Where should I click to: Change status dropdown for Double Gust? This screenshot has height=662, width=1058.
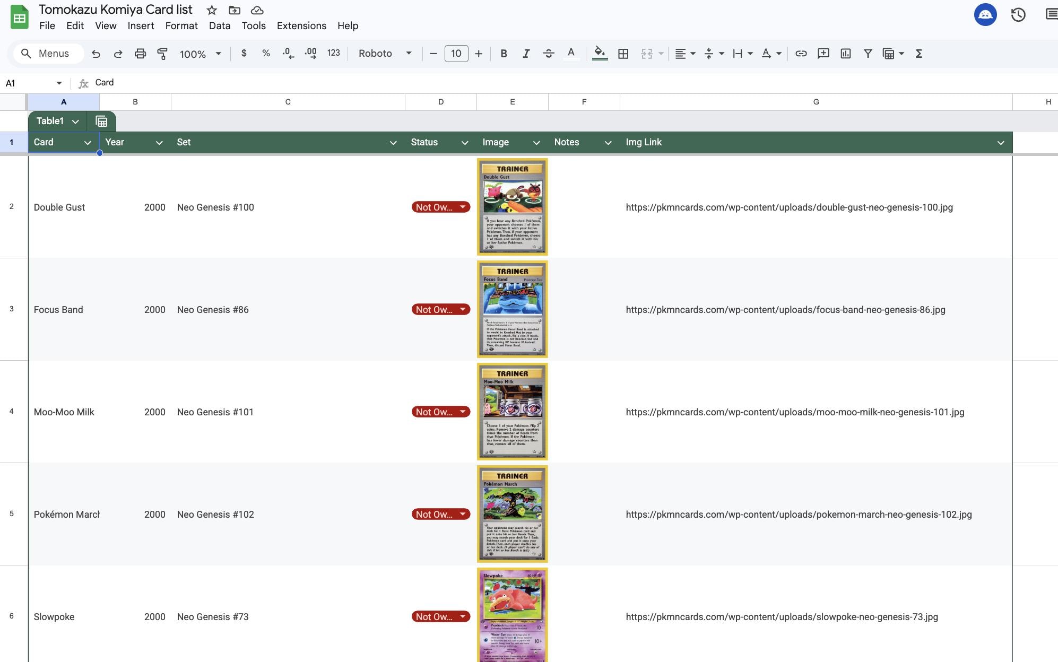pos(441,207)
